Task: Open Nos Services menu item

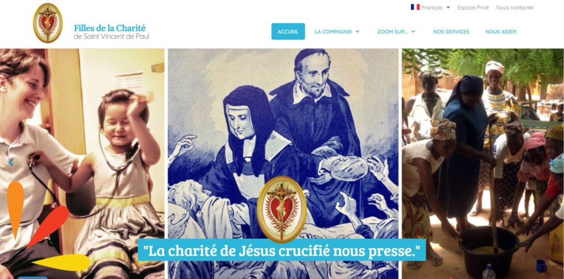Action: (451, 31)
